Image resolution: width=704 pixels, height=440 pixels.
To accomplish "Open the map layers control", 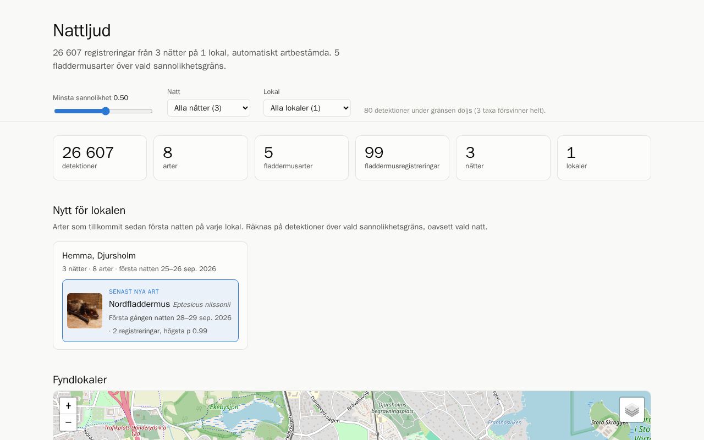I will click(x=632, y=410).
